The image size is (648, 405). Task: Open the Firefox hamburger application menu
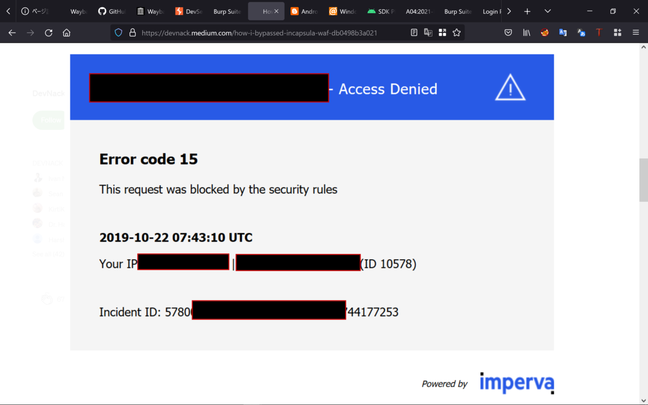pyautogui.click(x=636, y=33)
